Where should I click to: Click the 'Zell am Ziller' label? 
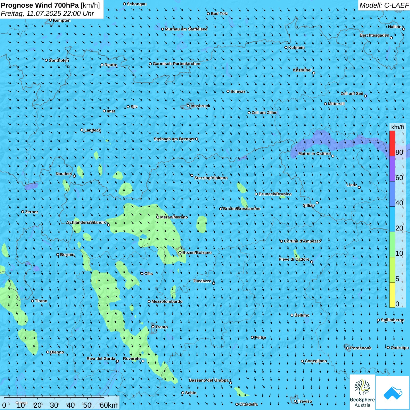click(x=264, y=112)
